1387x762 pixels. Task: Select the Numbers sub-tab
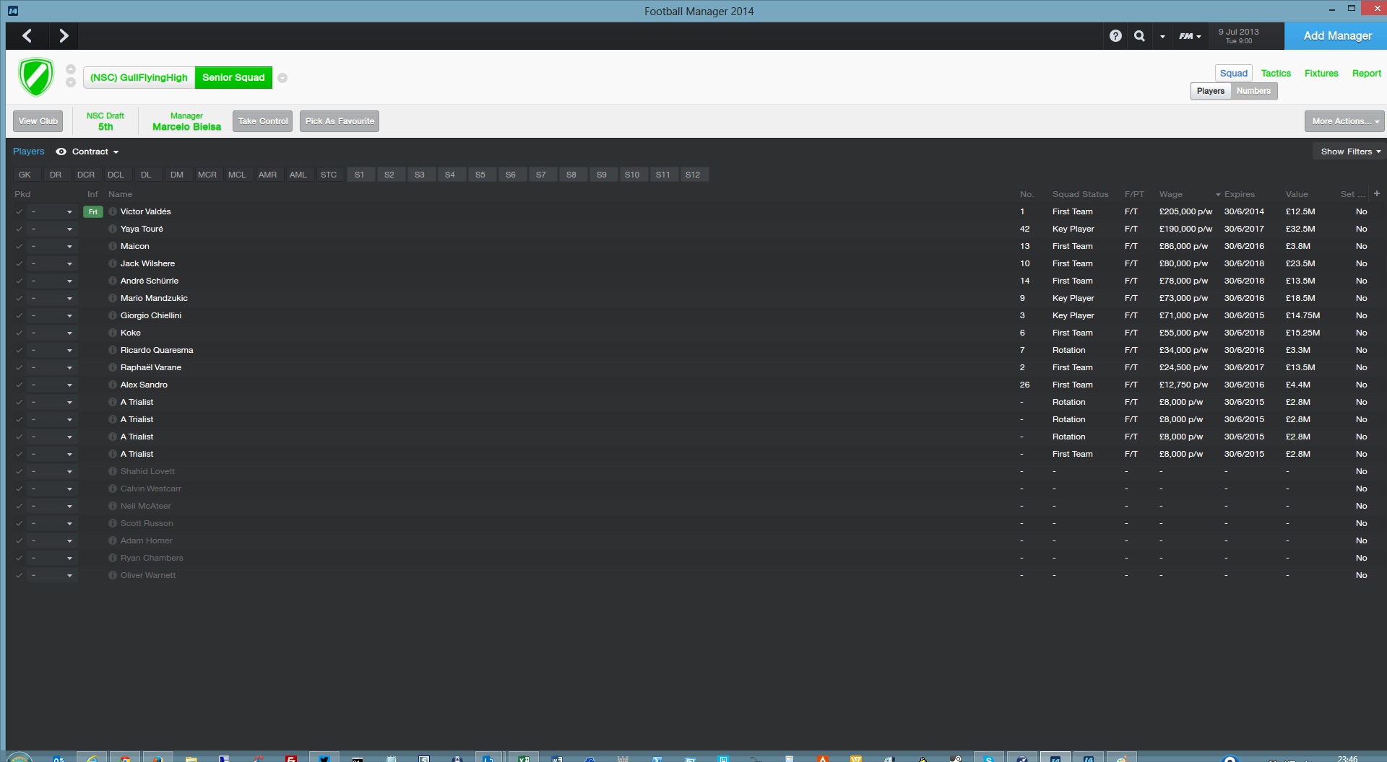1253,91
